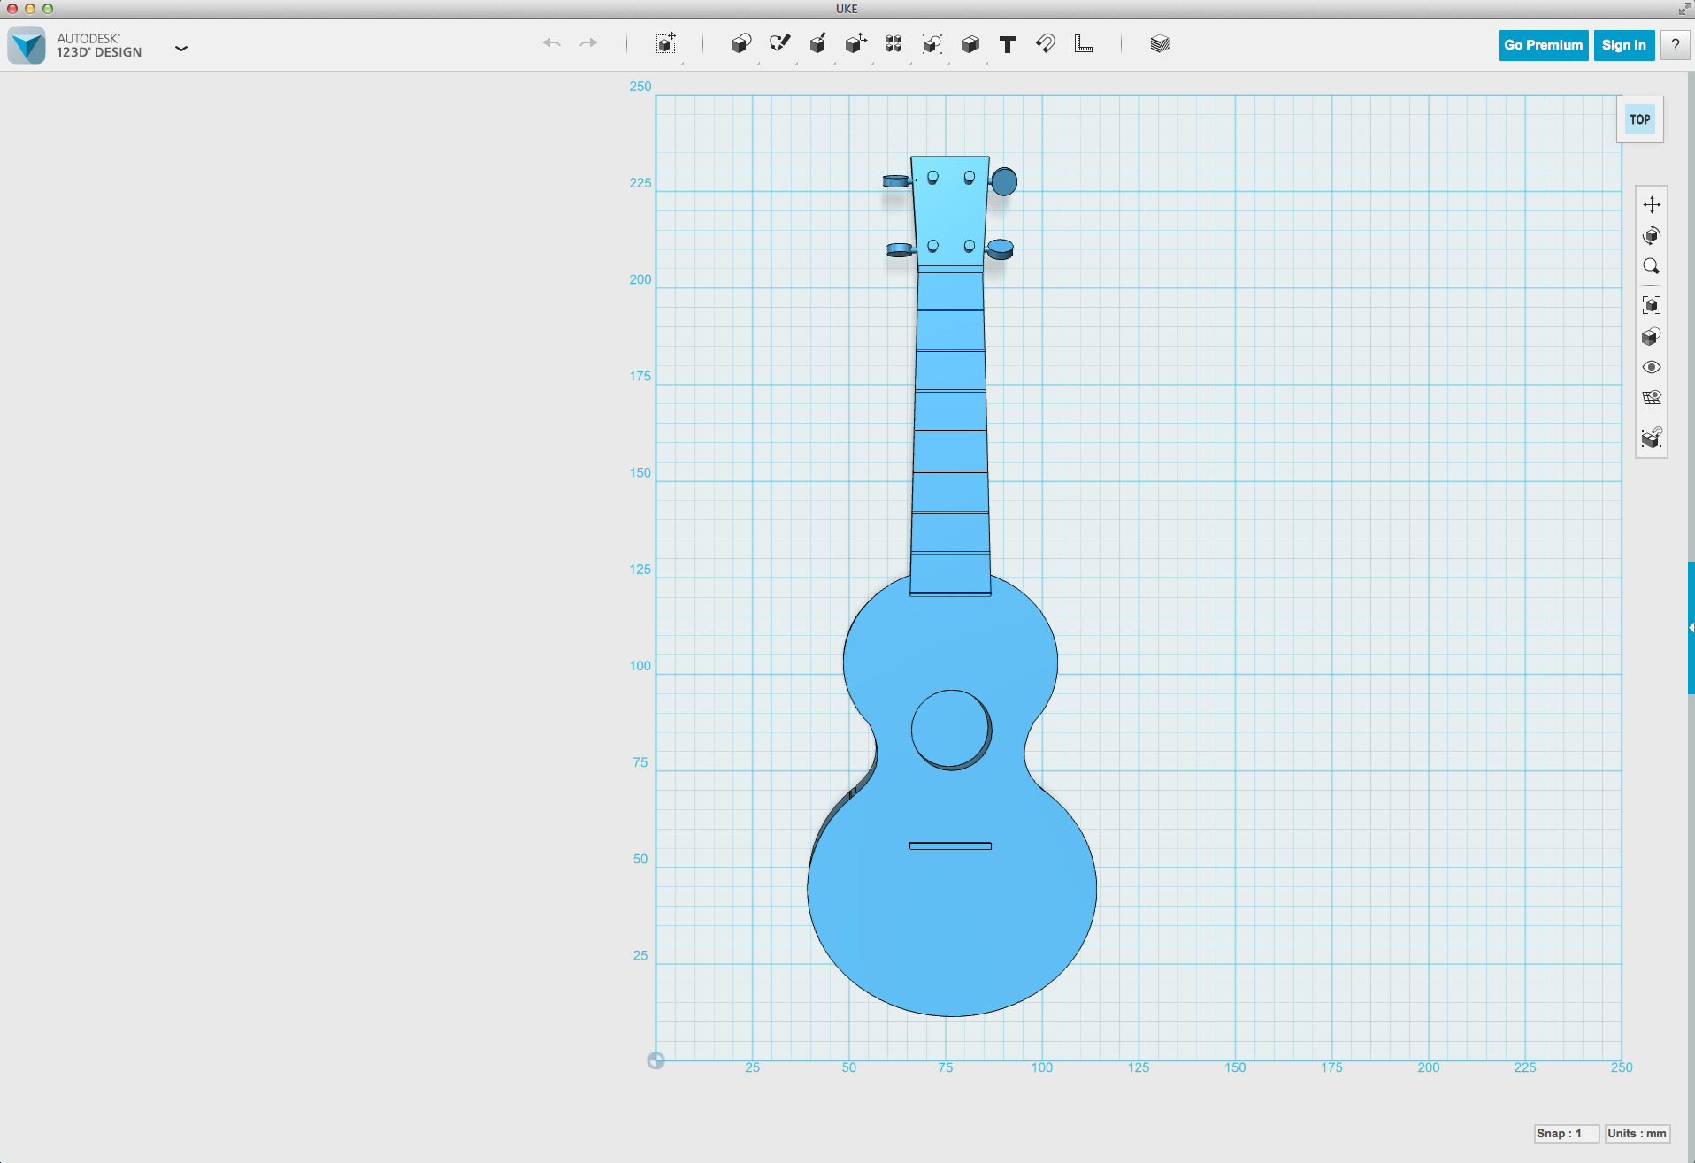The width and height of the screenshot is (1695, 1163).
Task: Select the Construct tool
Action: coord(818,44)
